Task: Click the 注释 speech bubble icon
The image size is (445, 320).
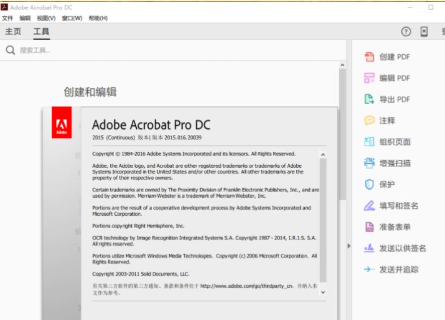Action: click(369, 121)
